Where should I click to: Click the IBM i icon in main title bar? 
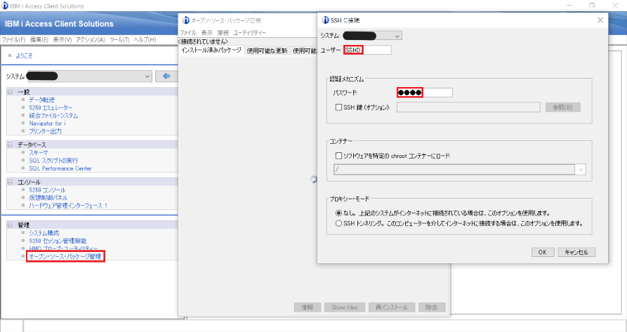pos(5,6)
